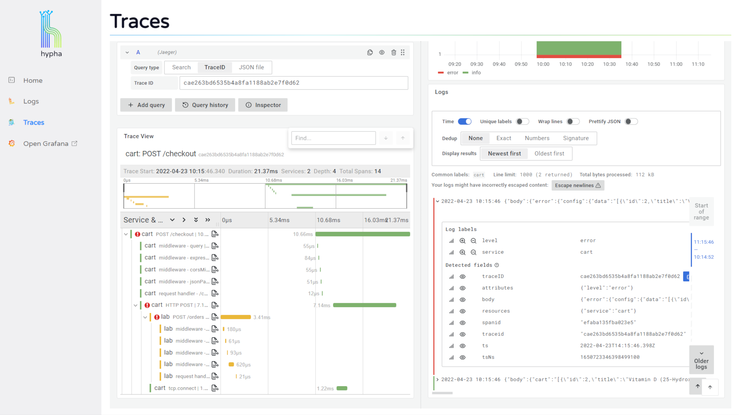Collapse the lab POST /orders span
Screen dimensions: 739x415
[145, 317]
